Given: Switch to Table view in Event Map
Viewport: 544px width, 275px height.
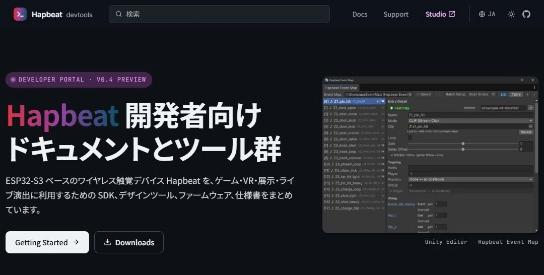Looking at the screenshot, I should [516, 94].
